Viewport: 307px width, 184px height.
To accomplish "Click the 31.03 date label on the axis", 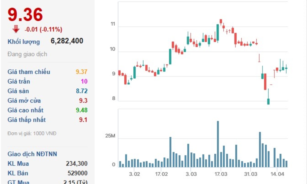I will coord(251,174).
